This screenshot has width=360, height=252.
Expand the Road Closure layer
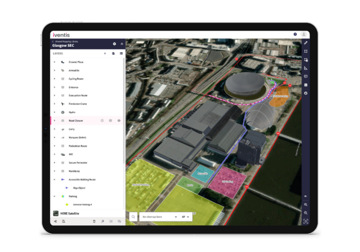pos(54,120)
